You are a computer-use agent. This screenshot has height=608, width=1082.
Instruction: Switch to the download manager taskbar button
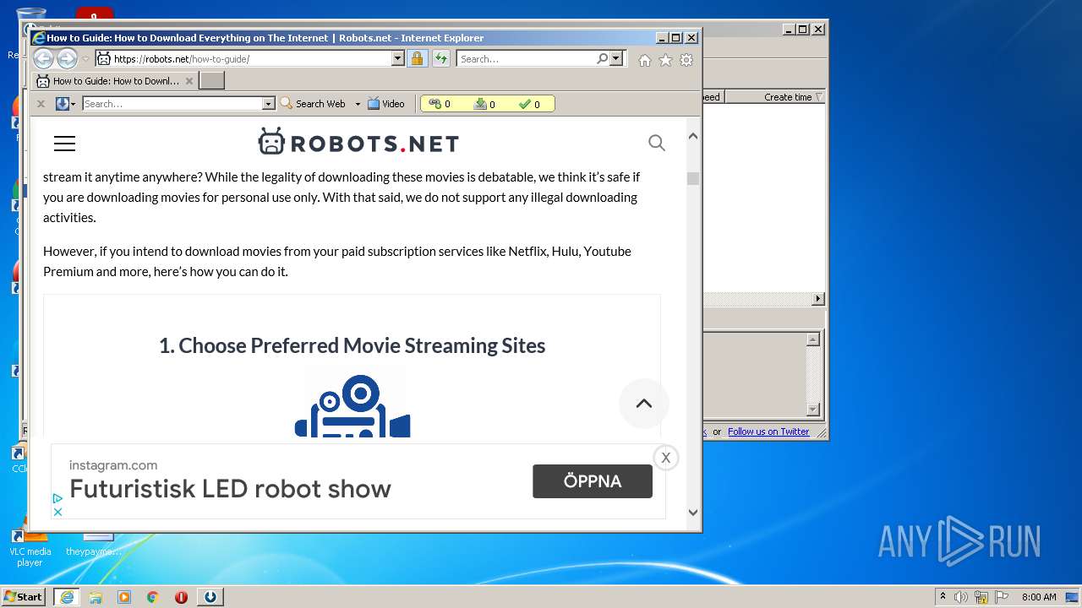click(x=210, y=596)
